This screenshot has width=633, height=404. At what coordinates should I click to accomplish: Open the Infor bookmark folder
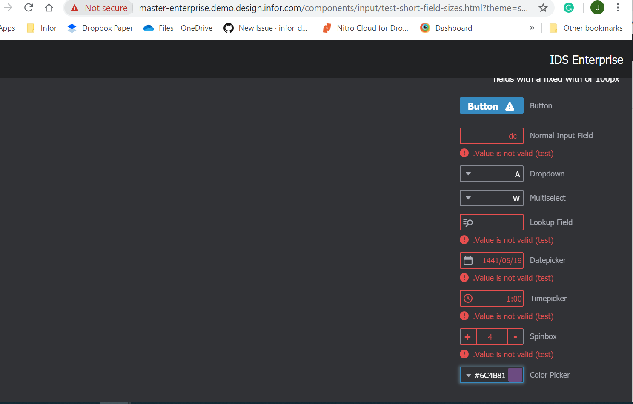tap(41, 28)
